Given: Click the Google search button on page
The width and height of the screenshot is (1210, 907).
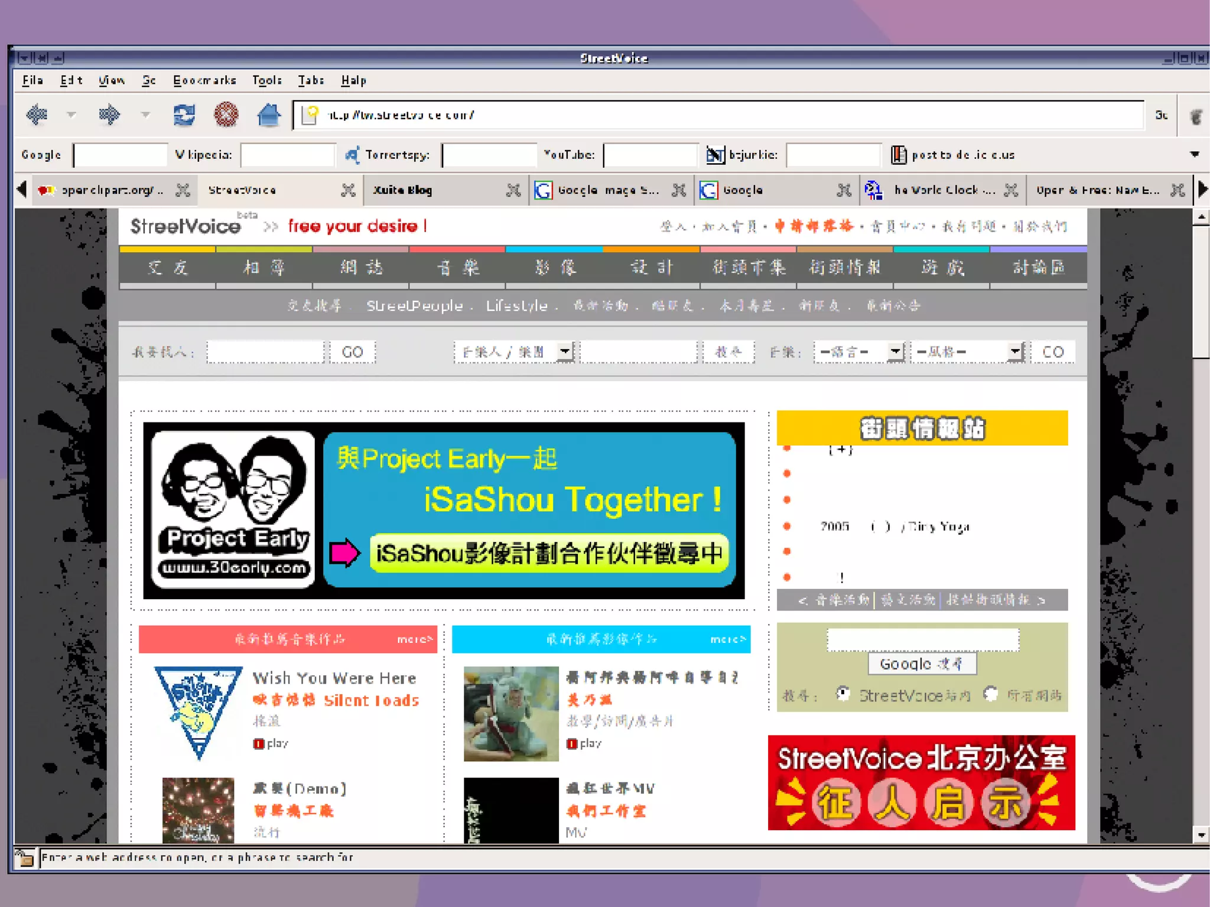Looking at the screenshot, I should pyautogui.click(x=922, y=664).
